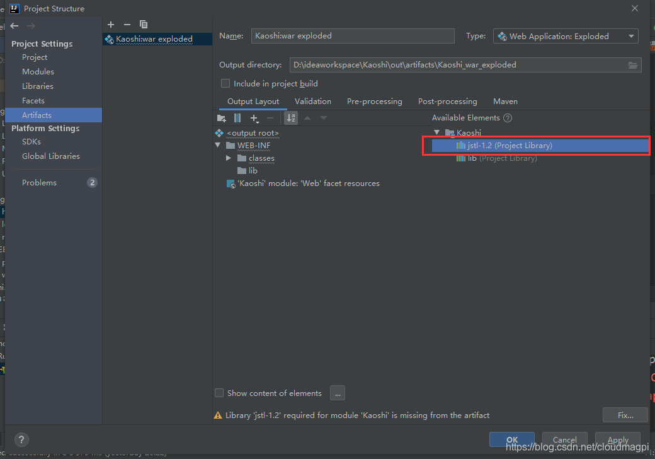Select jstl-1.2 Project Library element
The height and width of the screenshot is (459, 655).
[540, 146]
